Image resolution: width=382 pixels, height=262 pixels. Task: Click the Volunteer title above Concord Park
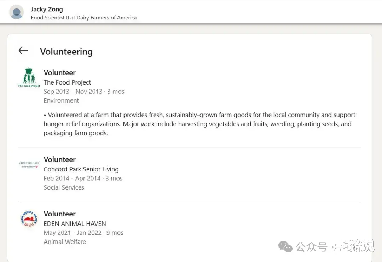pyautogui.click(x=59, y=159)
